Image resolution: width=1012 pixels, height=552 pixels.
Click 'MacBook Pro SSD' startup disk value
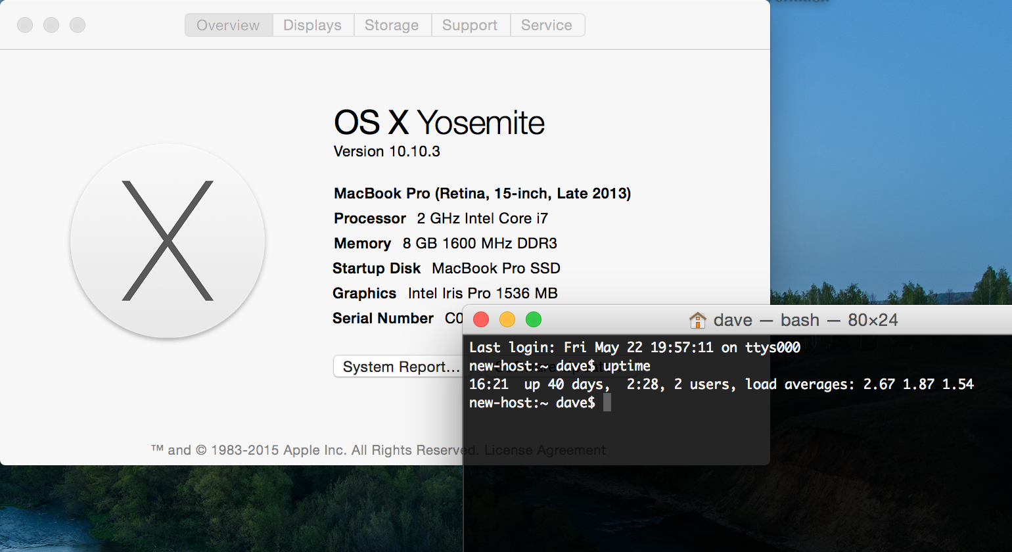click(x=496, y=268)
